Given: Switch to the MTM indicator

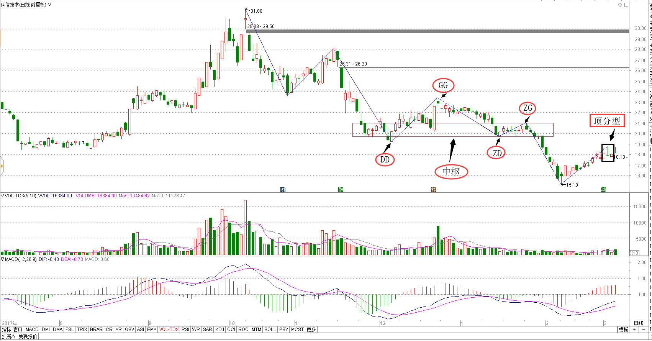Looking at the screenshot, I should pos(256,330).
